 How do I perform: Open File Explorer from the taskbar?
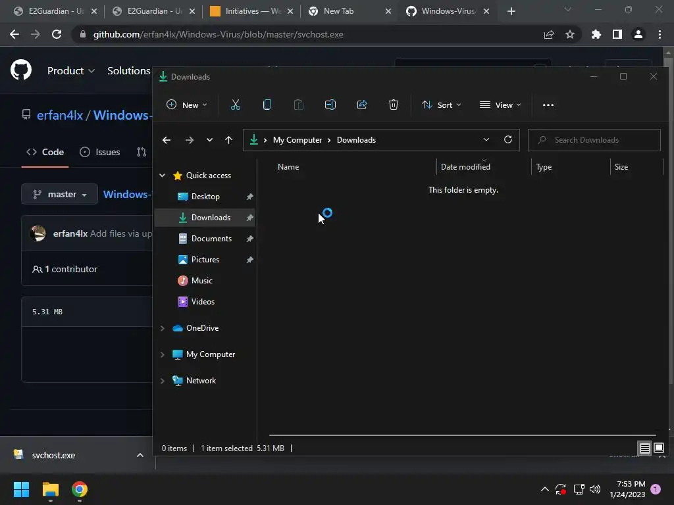(x=50, y=489)
